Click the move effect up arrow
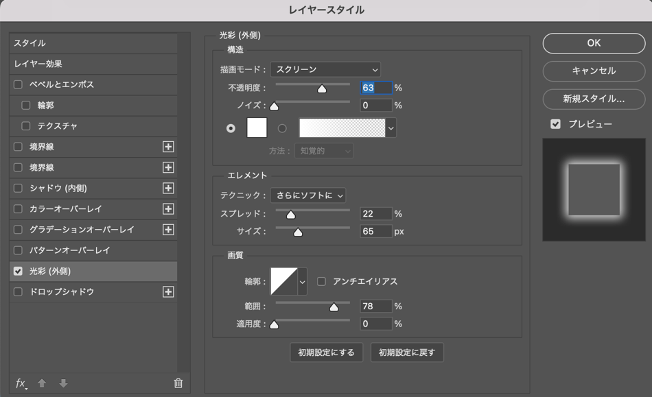The image size is (652, 397). tap(42, 383)
